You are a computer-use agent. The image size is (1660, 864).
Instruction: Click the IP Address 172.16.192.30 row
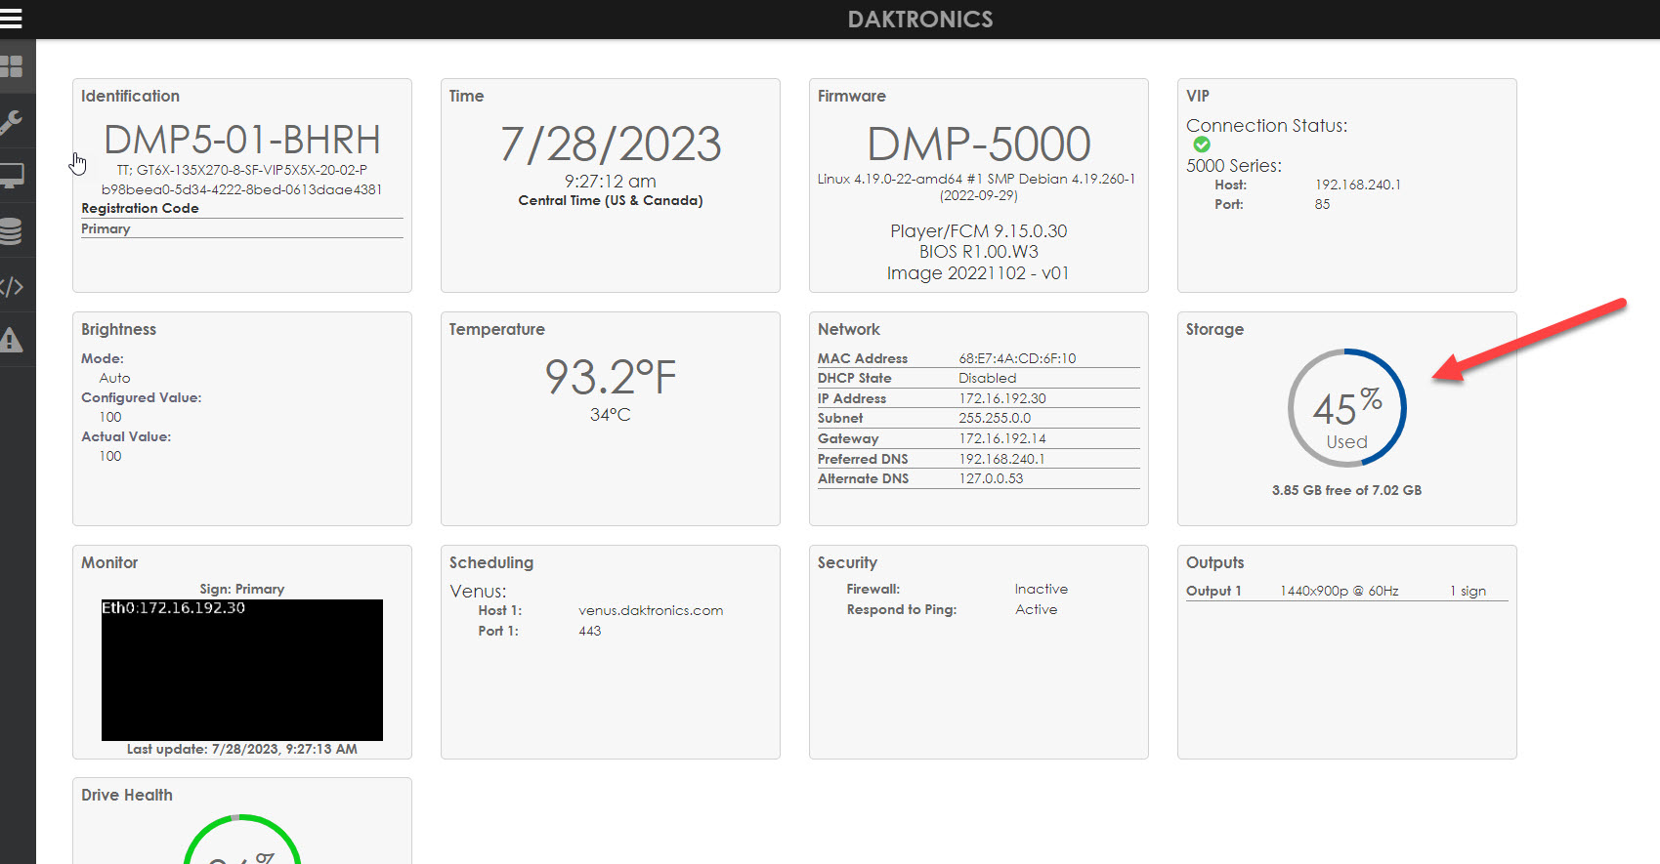pos(978,398)
